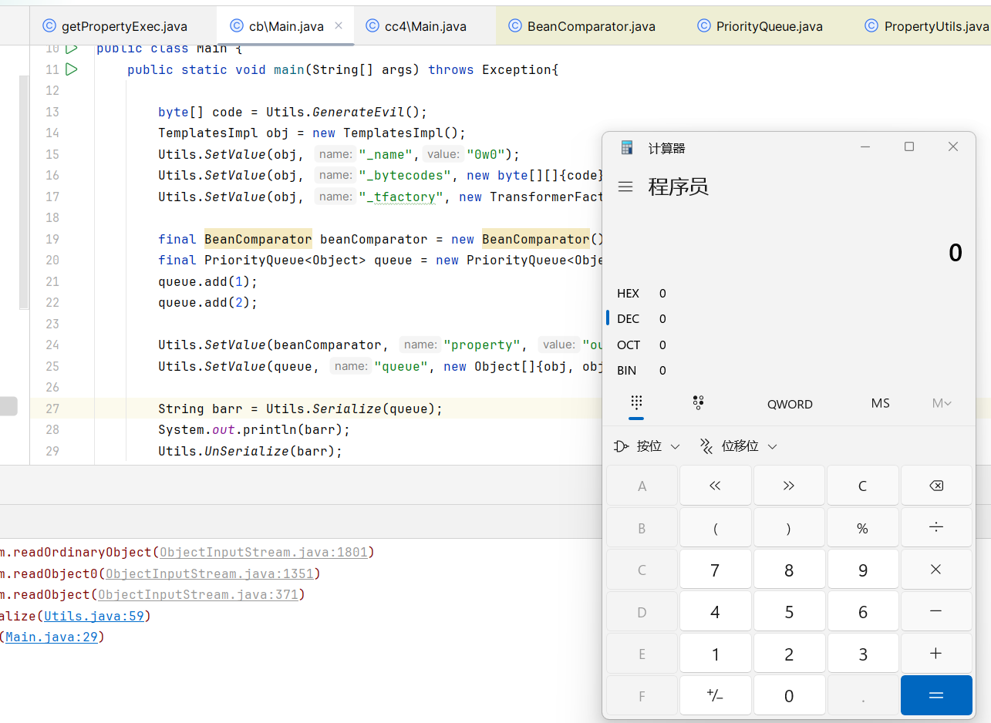Click digit 9 key
991x723 pixels.
click(x=862, y=570)
